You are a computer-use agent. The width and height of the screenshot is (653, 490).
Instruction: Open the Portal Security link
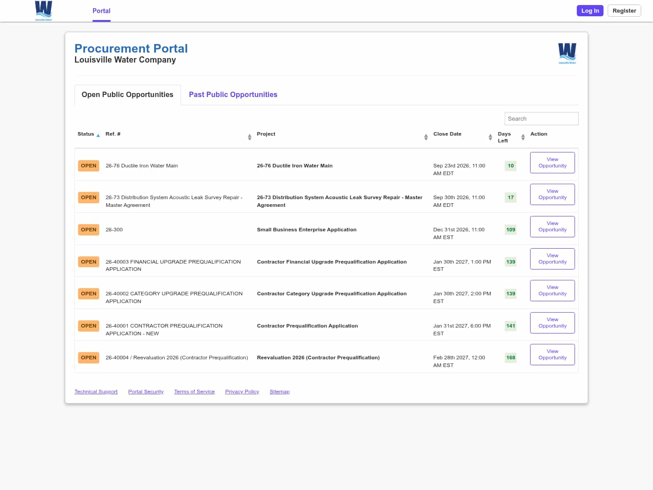(x=146, y=392)
